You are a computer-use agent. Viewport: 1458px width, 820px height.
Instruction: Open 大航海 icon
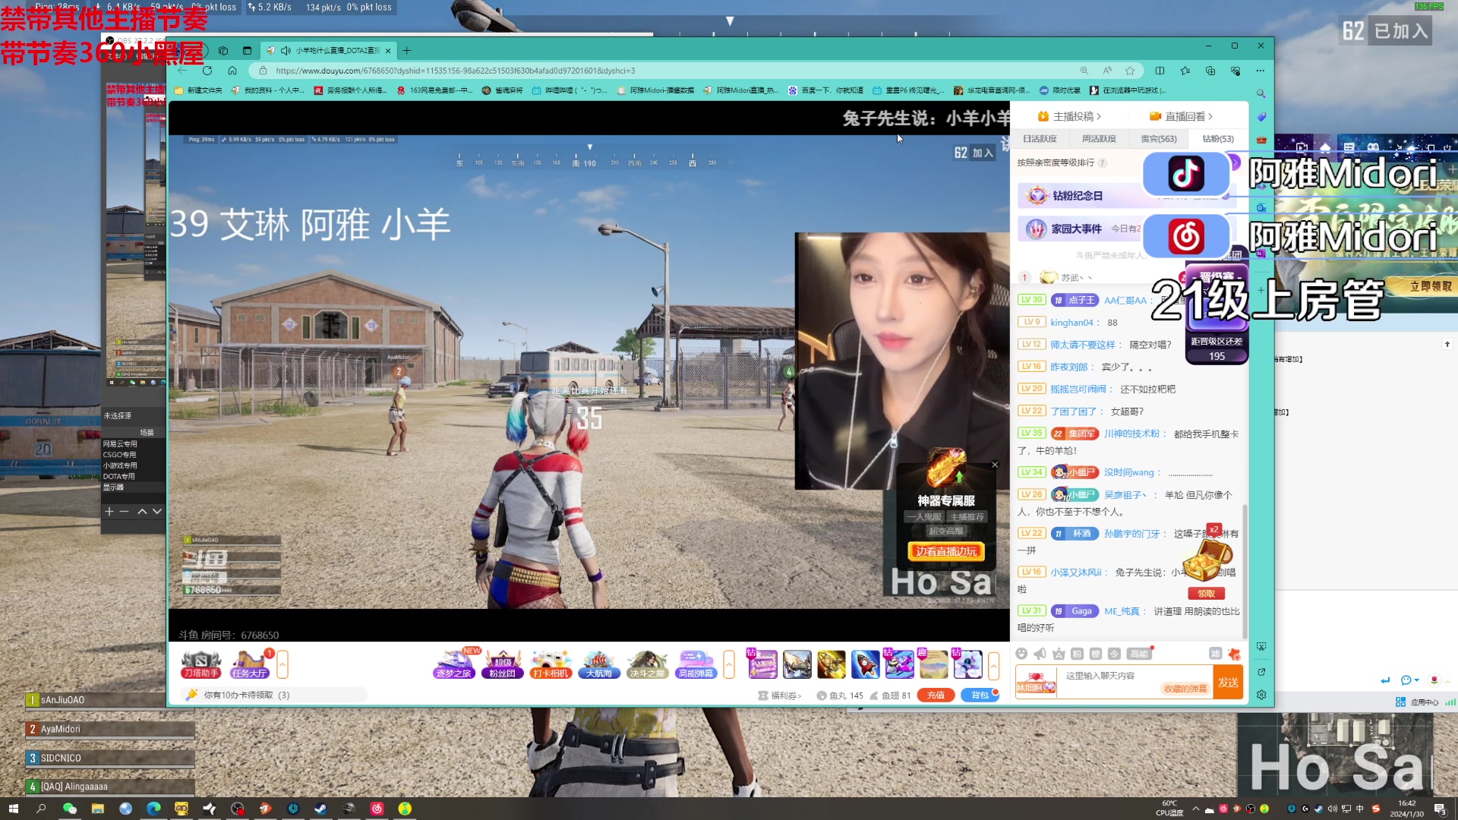598,664
